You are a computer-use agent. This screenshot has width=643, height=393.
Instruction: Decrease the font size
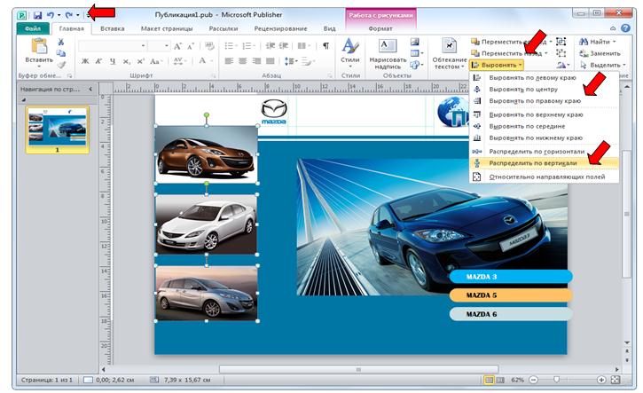click(191, 46)
